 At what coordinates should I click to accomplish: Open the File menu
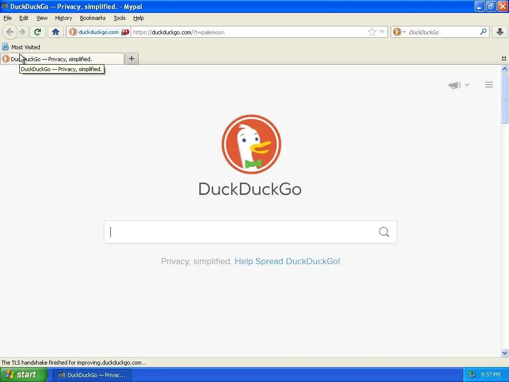tap(7, 18)
